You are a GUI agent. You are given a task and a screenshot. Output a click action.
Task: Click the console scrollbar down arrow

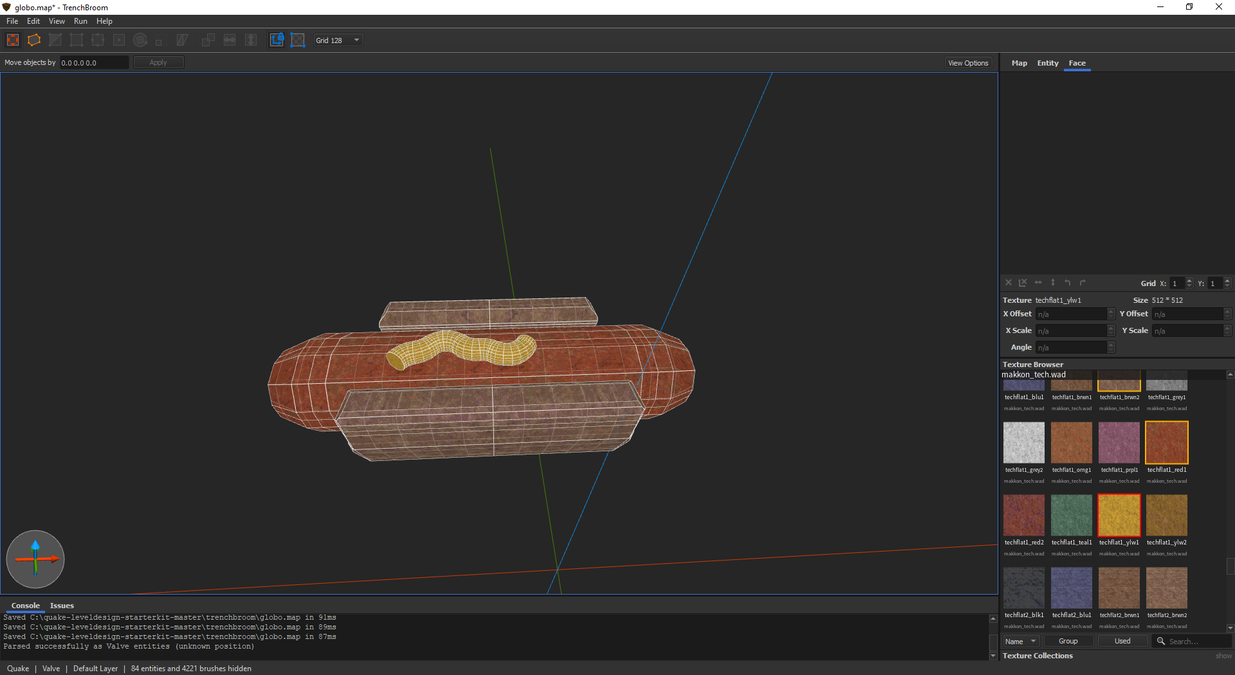(993, 656)
